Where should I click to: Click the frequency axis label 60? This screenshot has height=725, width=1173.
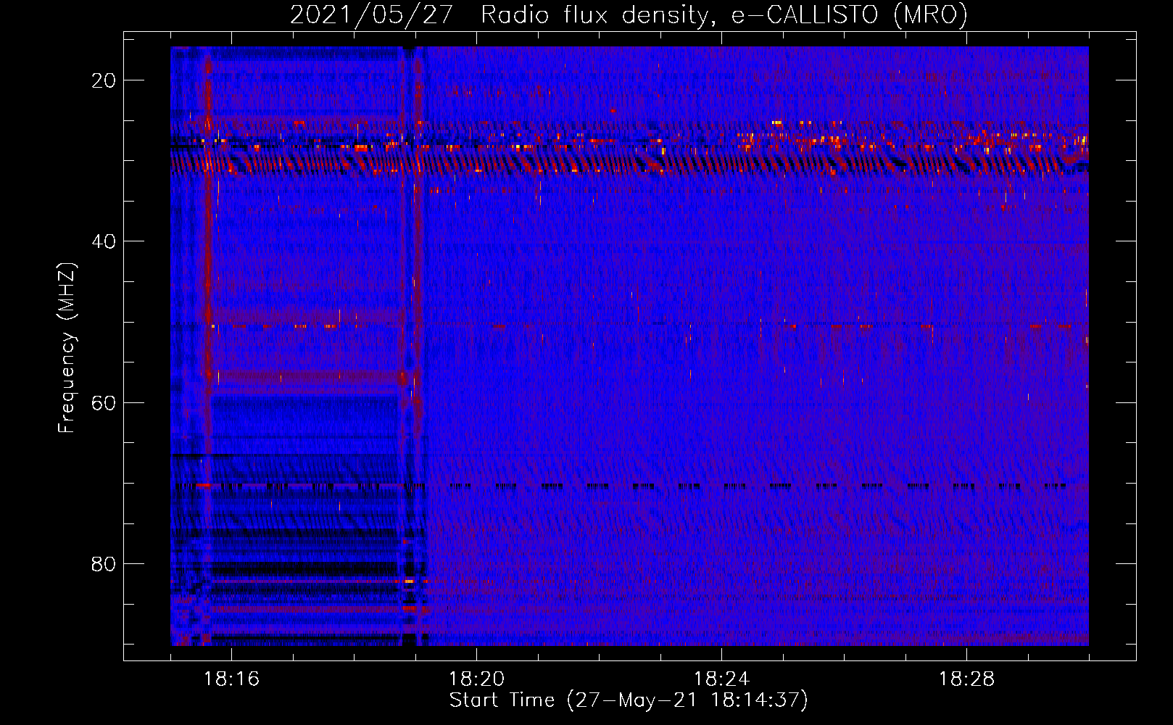coord(104,402)
